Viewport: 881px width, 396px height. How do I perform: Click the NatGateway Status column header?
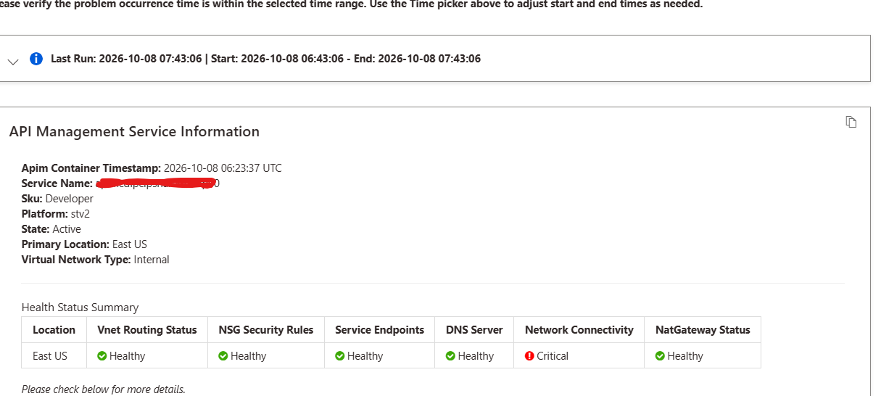click(x=703, y=330)
